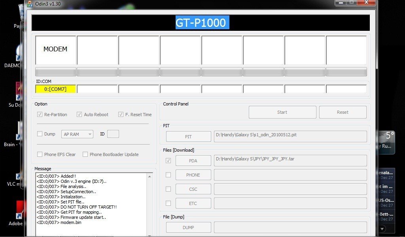Click 'DO NOT TURN OFF TARGET!!' log line

pyautogui.click(x=76, y=207)
